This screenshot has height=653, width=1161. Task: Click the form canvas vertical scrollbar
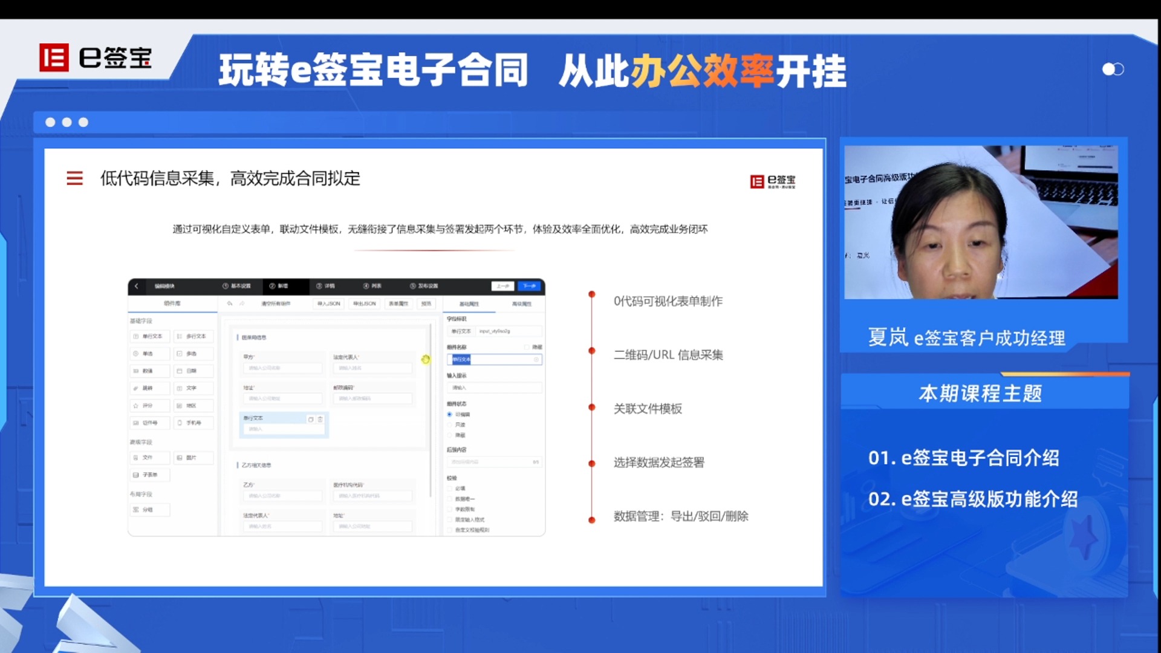(x=431, y=411)
